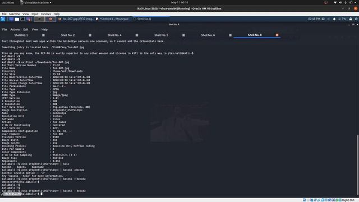
Task: Close the Shell No. 5 tab
Action: (183, 35)
